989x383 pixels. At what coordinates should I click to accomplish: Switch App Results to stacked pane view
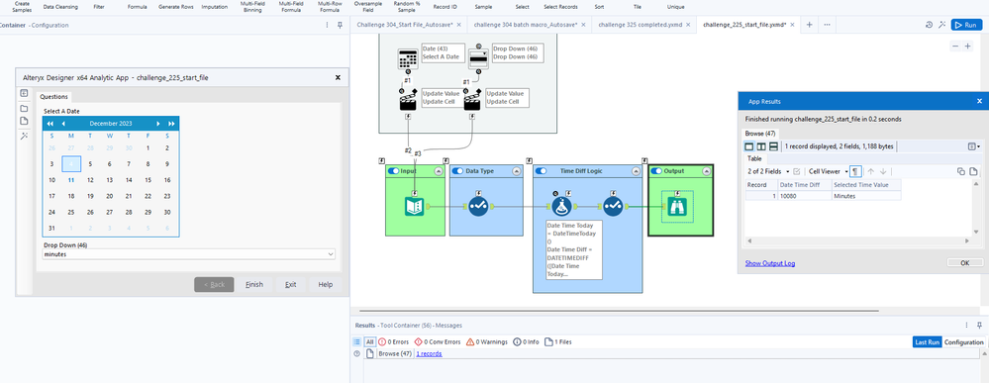coord(772,146)
